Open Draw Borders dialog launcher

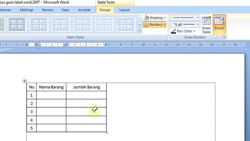pos(224,37)
